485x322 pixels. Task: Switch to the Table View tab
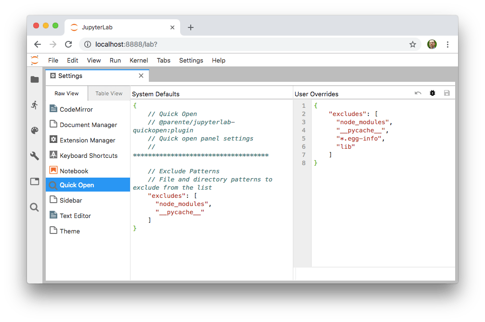(x=108, y=93)
